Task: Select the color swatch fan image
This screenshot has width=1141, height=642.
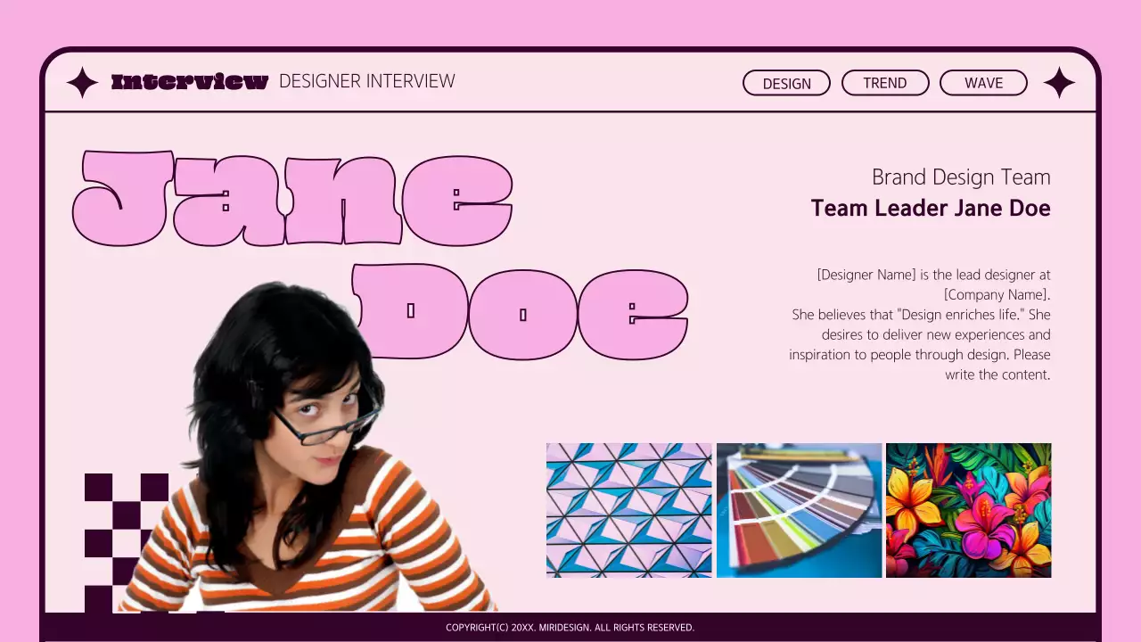Action: [x=799, y=510]
